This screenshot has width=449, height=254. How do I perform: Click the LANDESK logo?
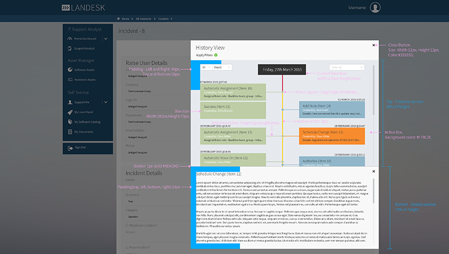(x=84, y=7)
